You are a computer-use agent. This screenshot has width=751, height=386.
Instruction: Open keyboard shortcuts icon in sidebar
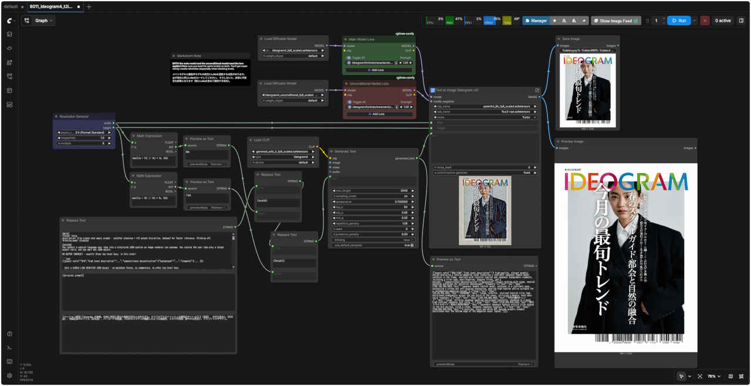click(x=9, y=361)
